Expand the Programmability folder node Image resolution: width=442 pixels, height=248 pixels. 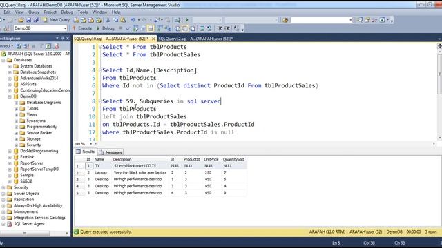pos(16,127)
